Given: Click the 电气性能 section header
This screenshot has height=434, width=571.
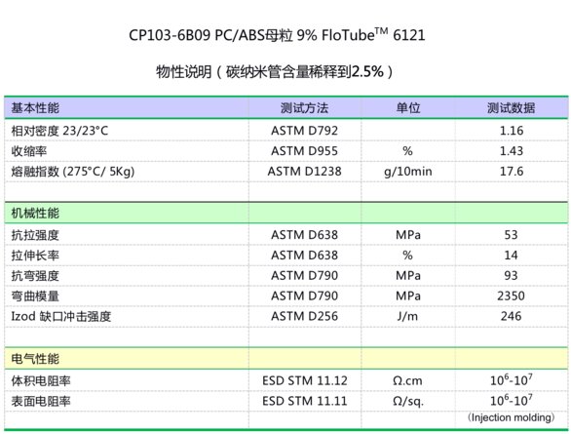Looking at the screenshot, I should coord(35,359).
